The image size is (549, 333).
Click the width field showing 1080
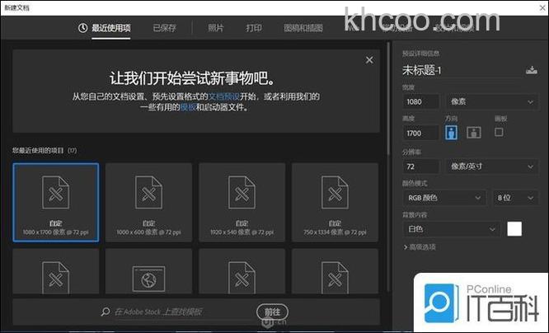coord(420,102)
